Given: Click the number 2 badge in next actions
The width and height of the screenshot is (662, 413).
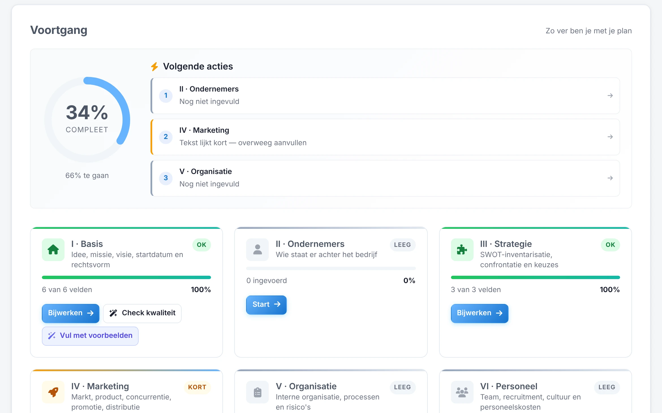Looking at the screenshot, I should (x=166, y=137).
